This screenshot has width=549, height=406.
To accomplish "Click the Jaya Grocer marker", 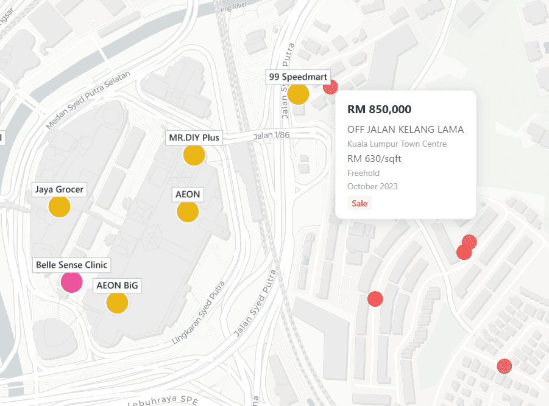I will pos(58,206).
